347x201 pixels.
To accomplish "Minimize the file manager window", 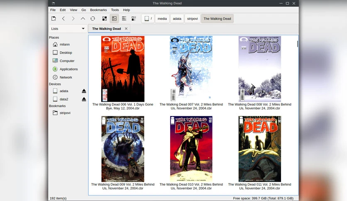I will (x=281, y=3).
